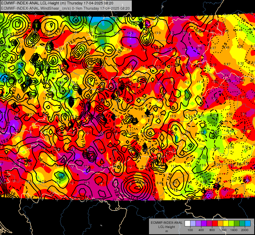Viewport: 255px width, 235px height.
Task: Click the map value 20.8
Action: click(x=6, y=46)
